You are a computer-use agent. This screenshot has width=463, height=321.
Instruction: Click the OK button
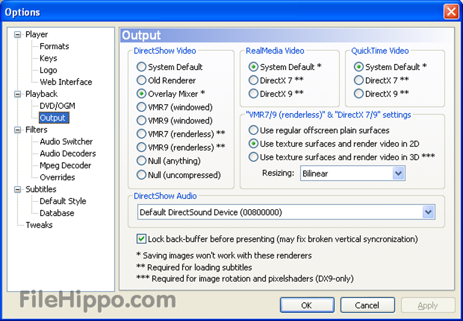(x=307, y=305)
